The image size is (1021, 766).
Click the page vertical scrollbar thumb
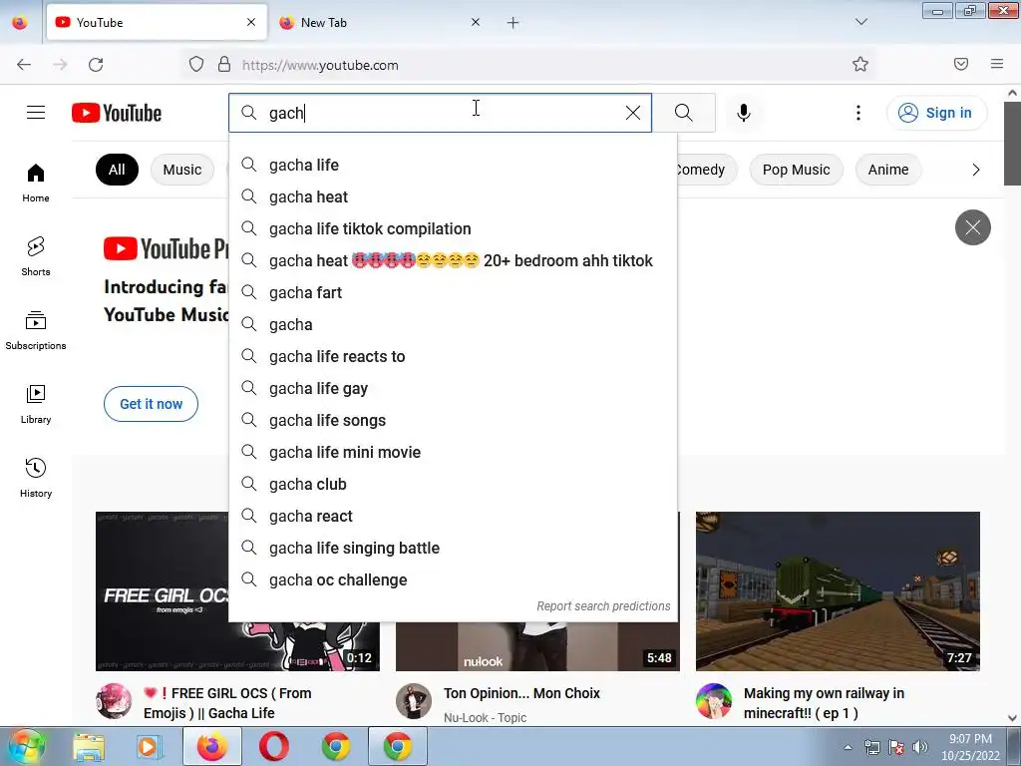(x=1012, y=144)
